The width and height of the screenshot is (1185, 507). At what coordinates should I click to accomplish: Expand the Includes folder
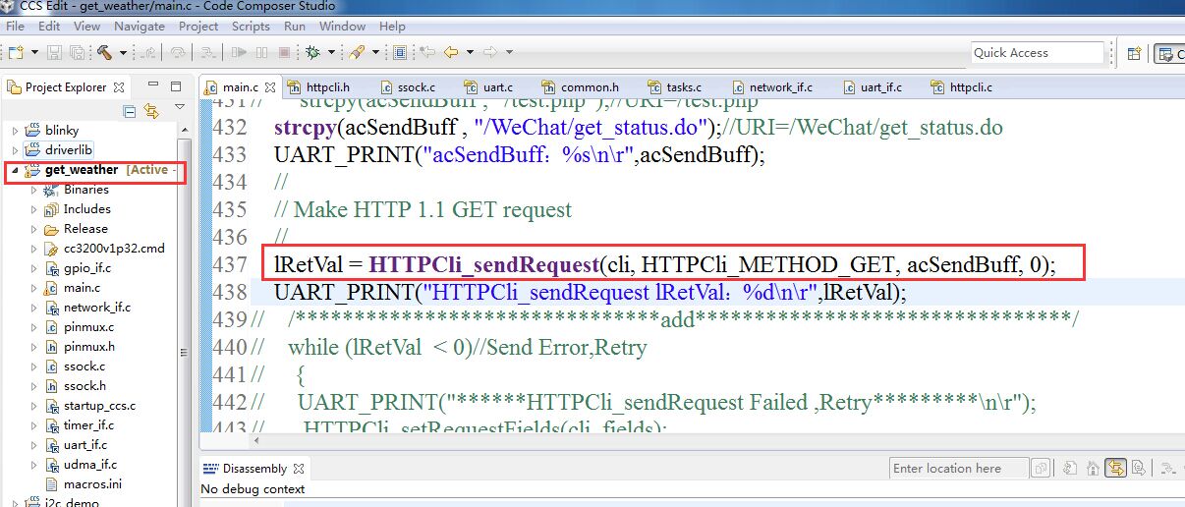34,209
